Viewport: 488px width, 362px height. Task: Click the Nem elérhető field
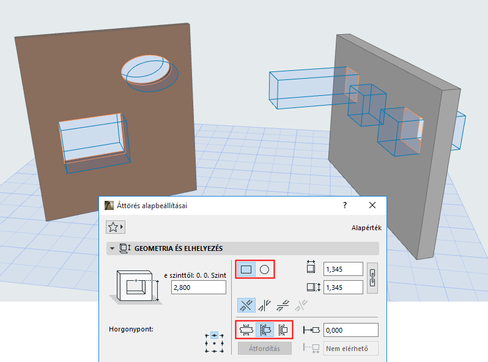pyautogui.click(x=351, y=349)
